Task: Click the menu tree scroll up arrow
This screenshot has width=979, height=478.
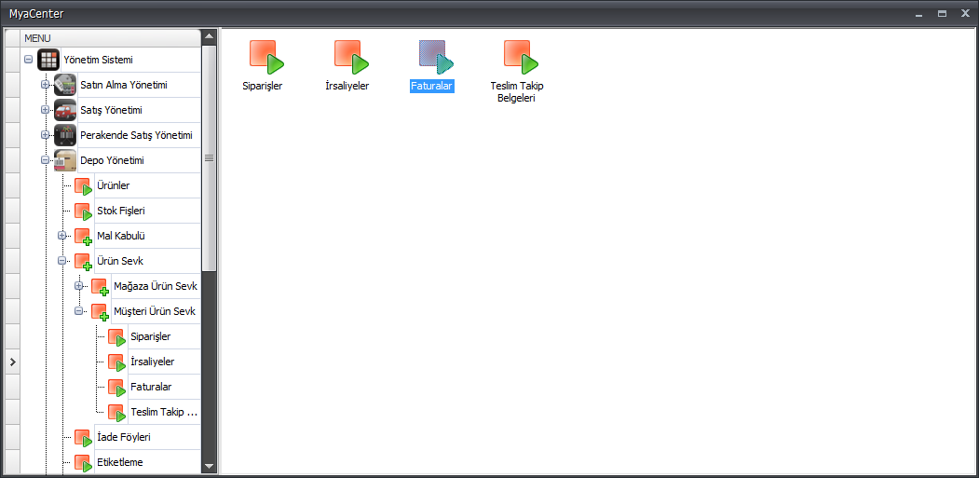Action: (x=210, y=36)
